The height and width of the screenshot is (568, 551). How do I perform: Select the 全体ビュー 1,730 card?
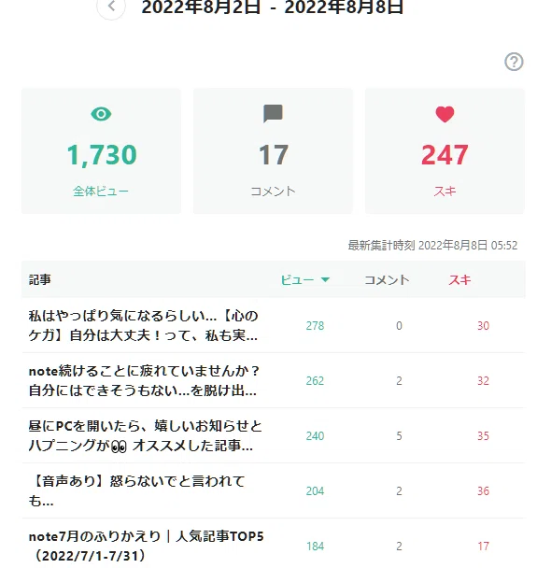(101, 151)
